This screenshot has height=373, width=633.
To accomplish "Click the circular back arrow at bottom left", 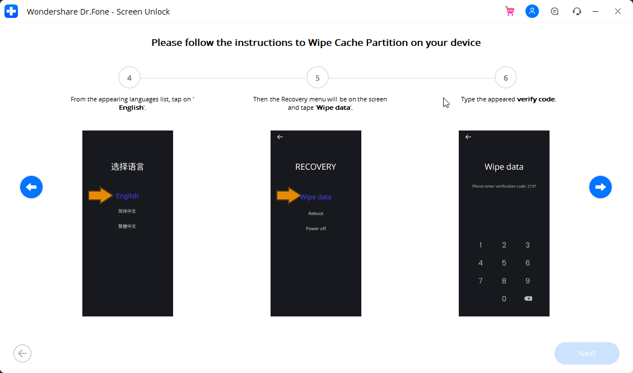I will 22,353.
